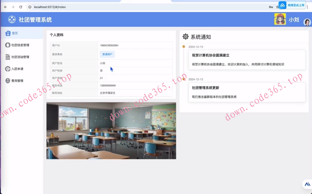Click the home icon in the sidebar
The width and height of the screenshot is (312, 194).
coord(8,33)
